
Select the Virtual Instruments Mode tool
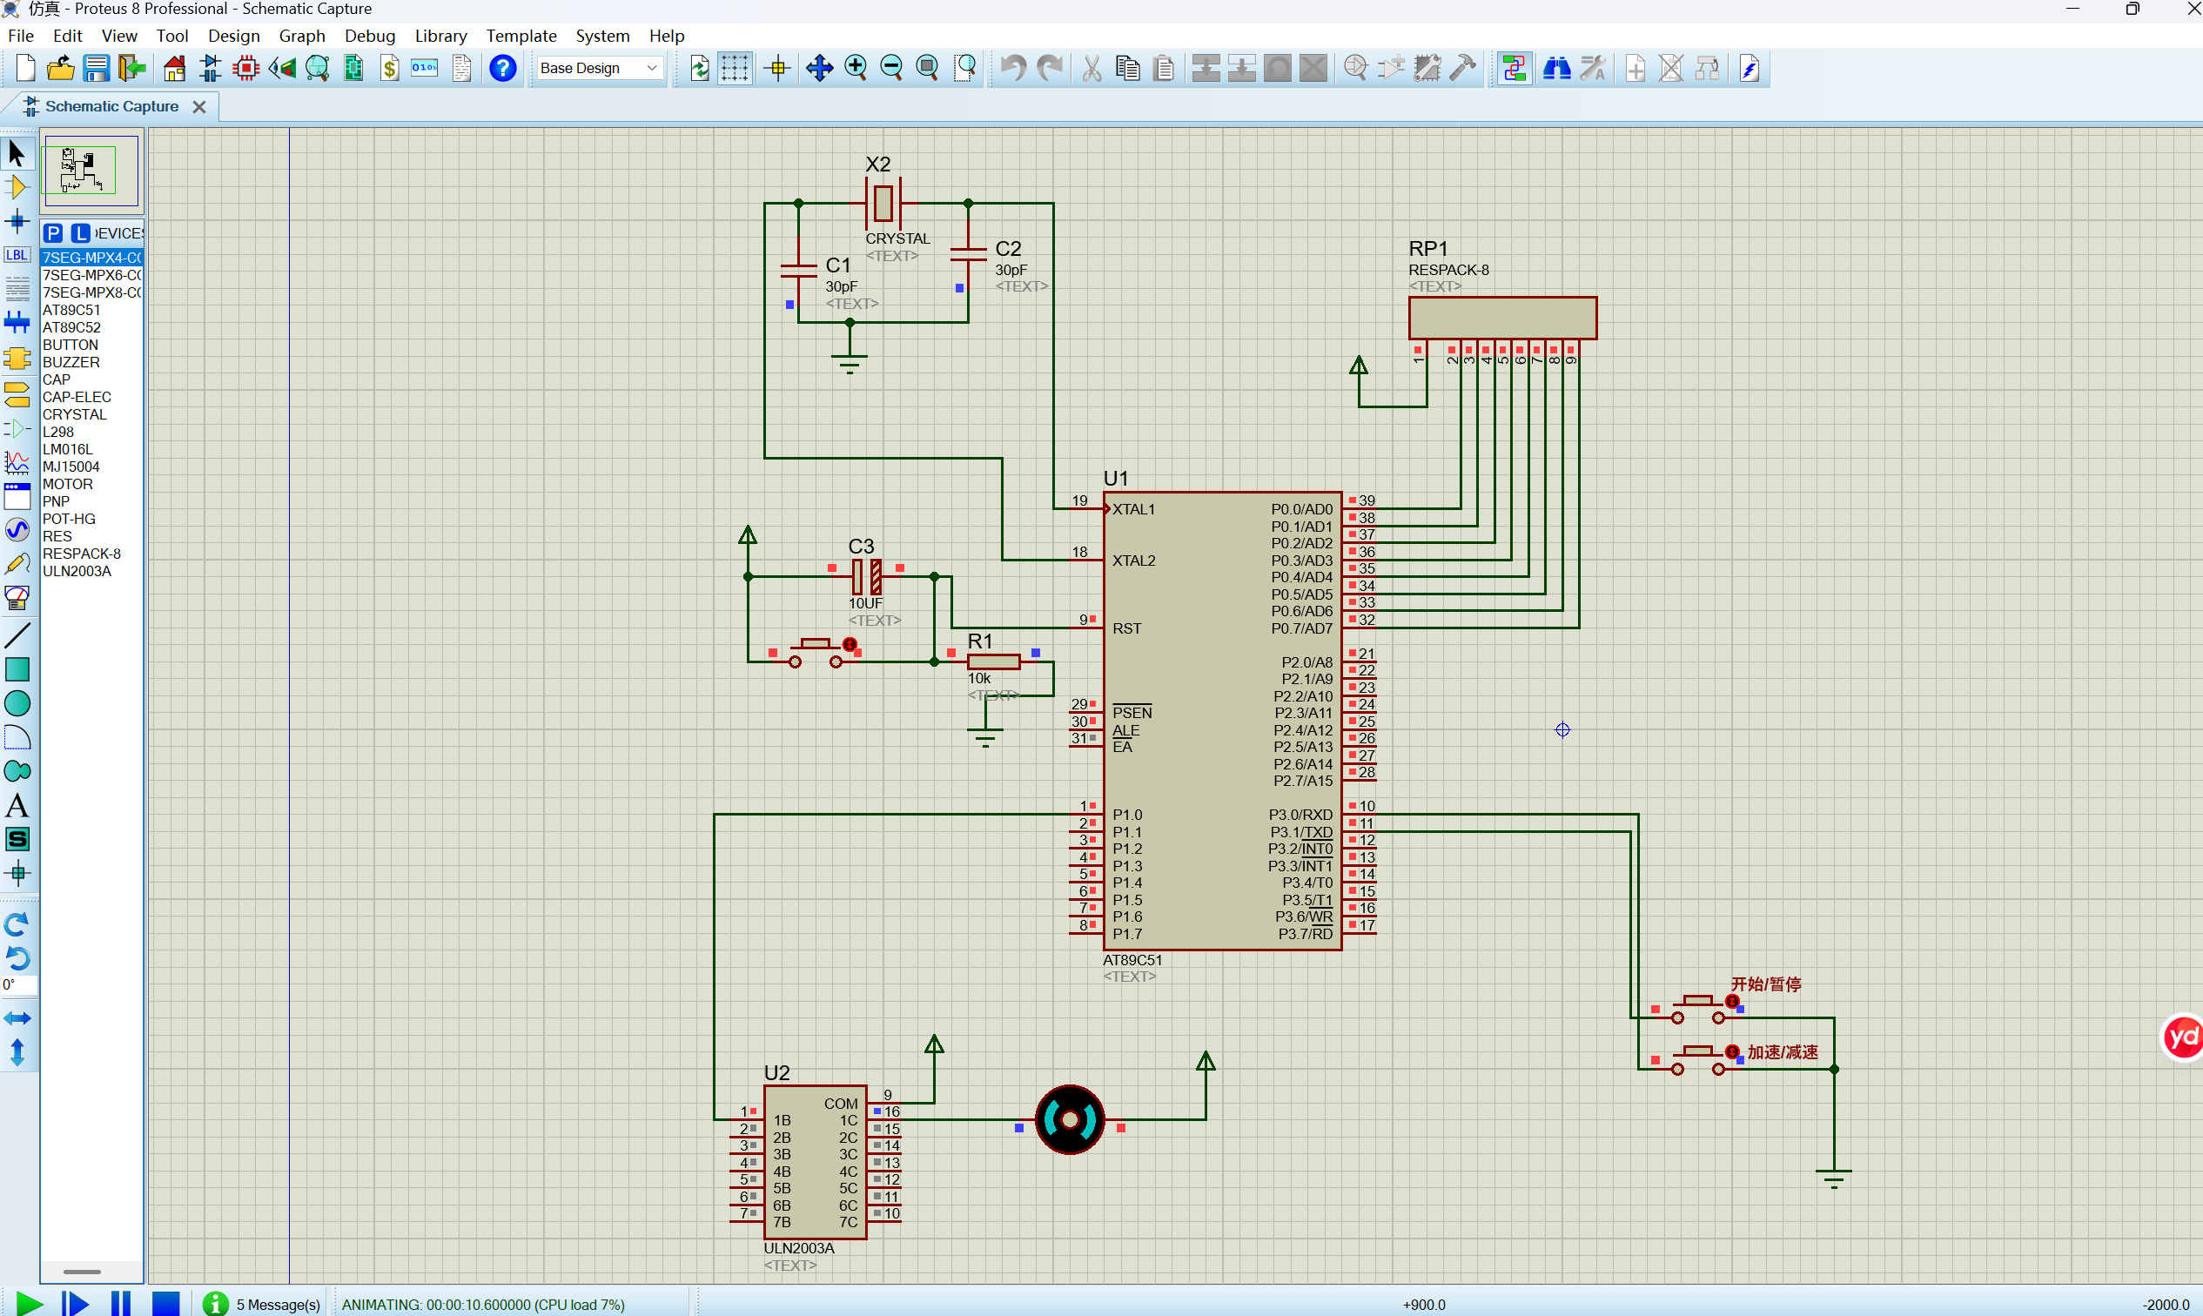[x=17, y=599]
